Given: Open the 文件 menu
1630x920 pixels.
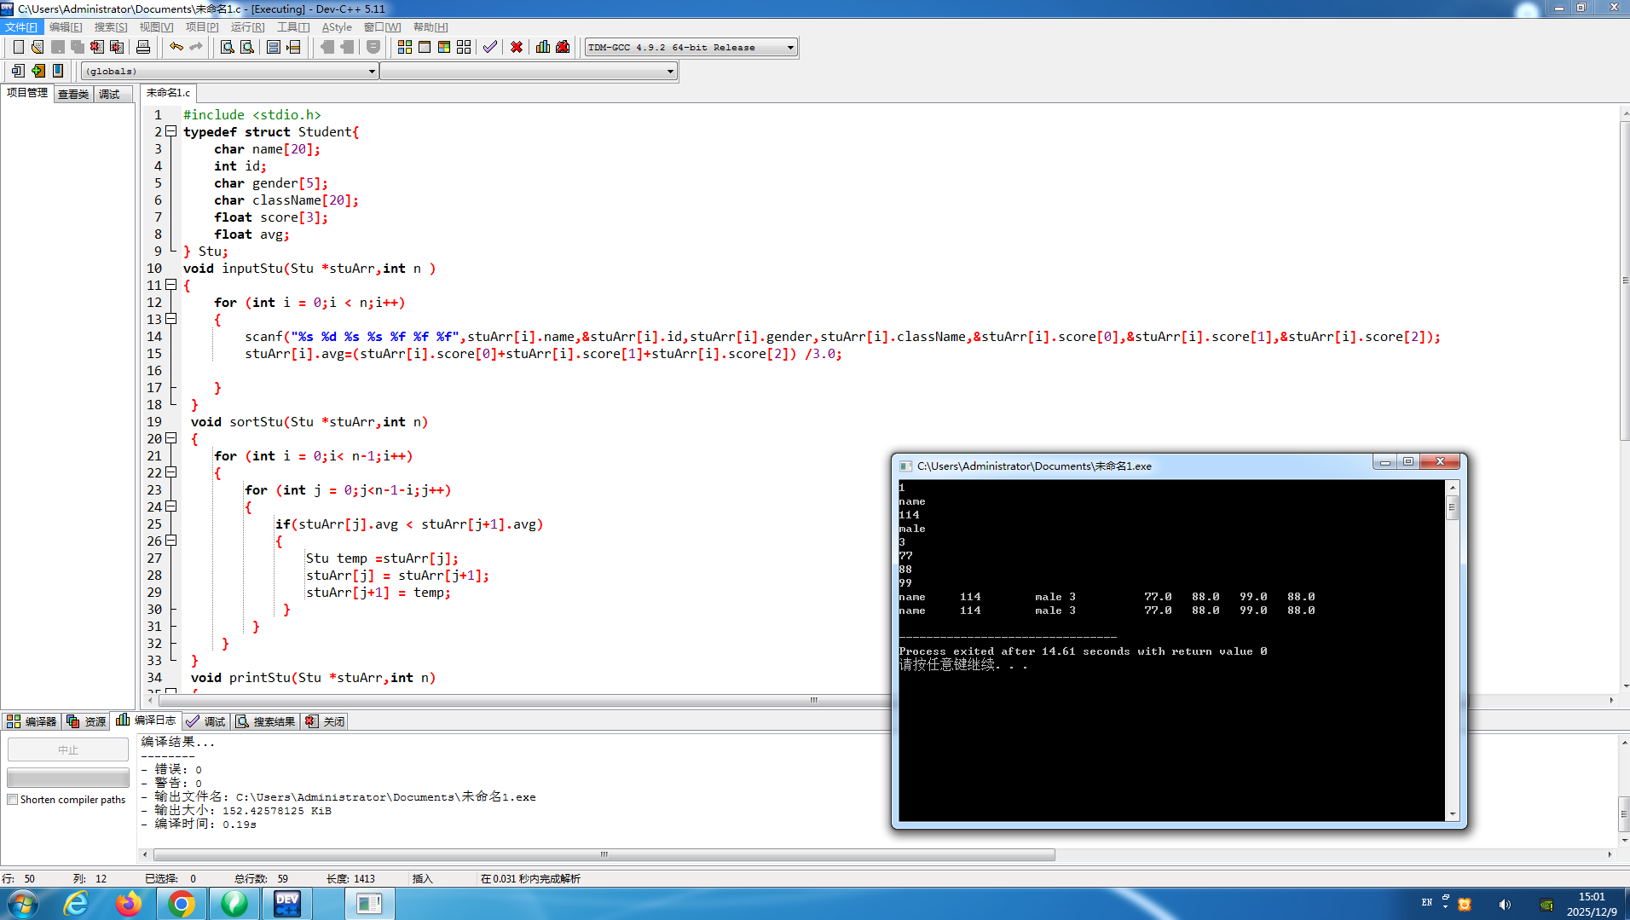Looking at the screenshot, I should point(21,27).
